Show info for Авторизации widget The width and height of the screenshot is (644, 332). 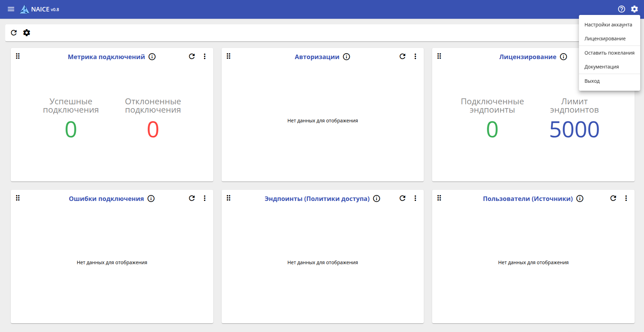tap(347, 57)
